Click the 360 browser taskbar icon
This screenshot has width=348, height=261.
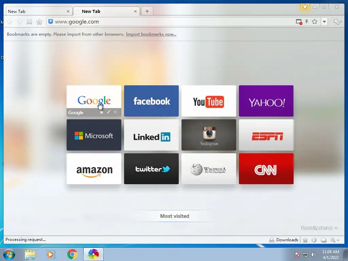(x=93, y=254)
